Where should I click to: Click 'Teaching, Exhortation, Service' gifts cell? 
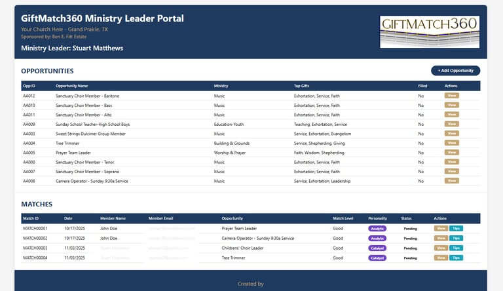(x=320, y=125)
